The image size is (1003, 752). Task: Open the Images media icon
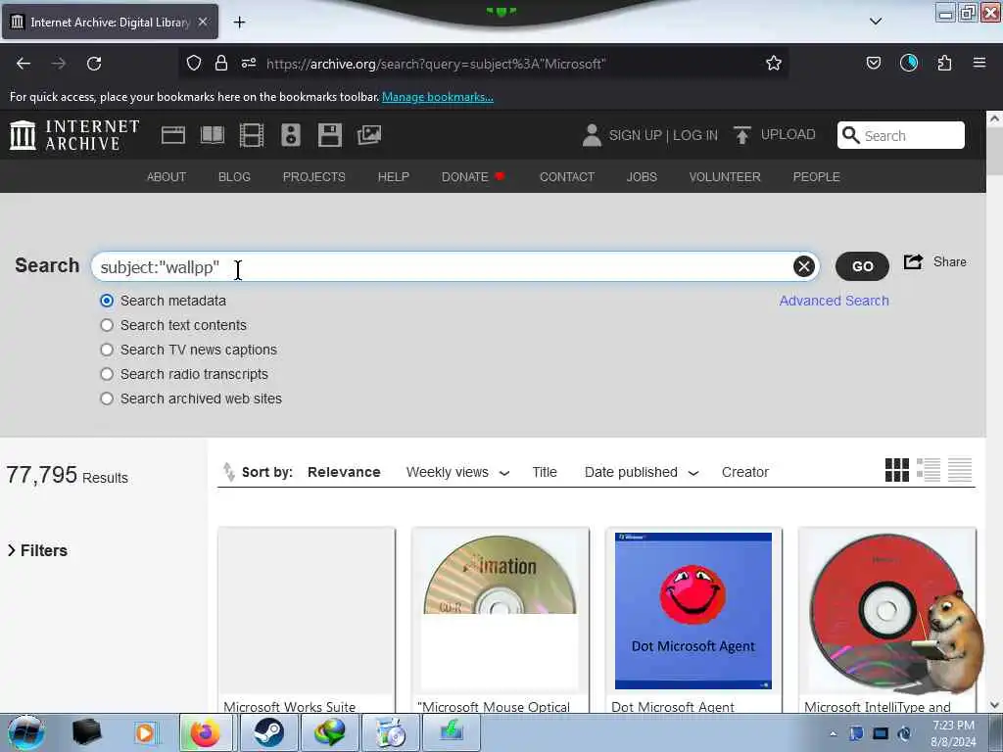[369, 135]
